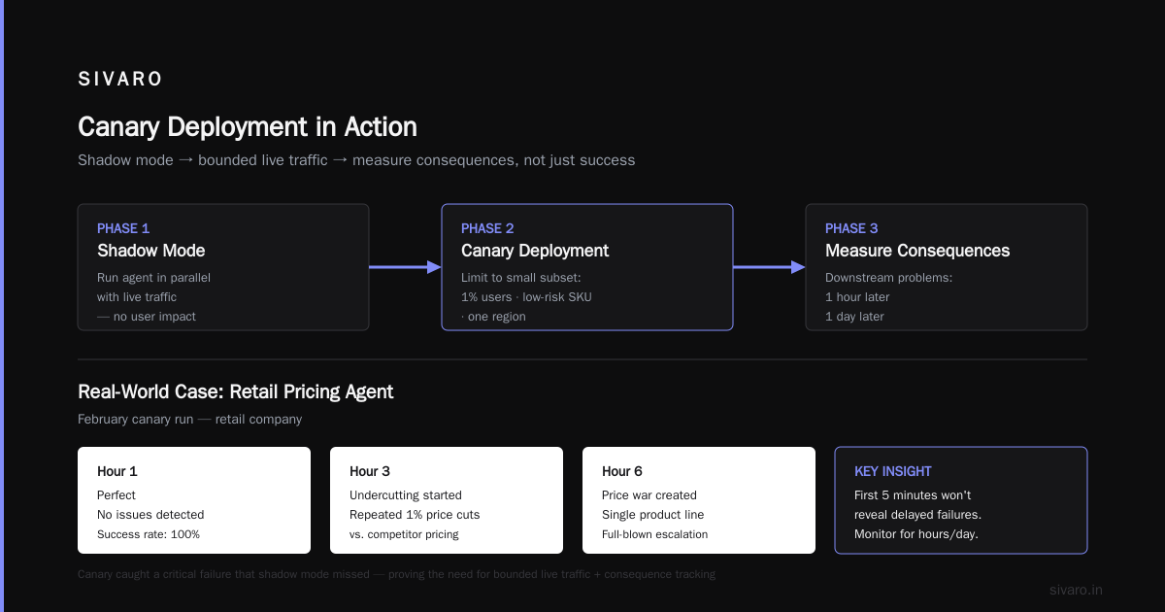
Task: Click 'February canary run — retail company' text
Action: click(190, 420)
